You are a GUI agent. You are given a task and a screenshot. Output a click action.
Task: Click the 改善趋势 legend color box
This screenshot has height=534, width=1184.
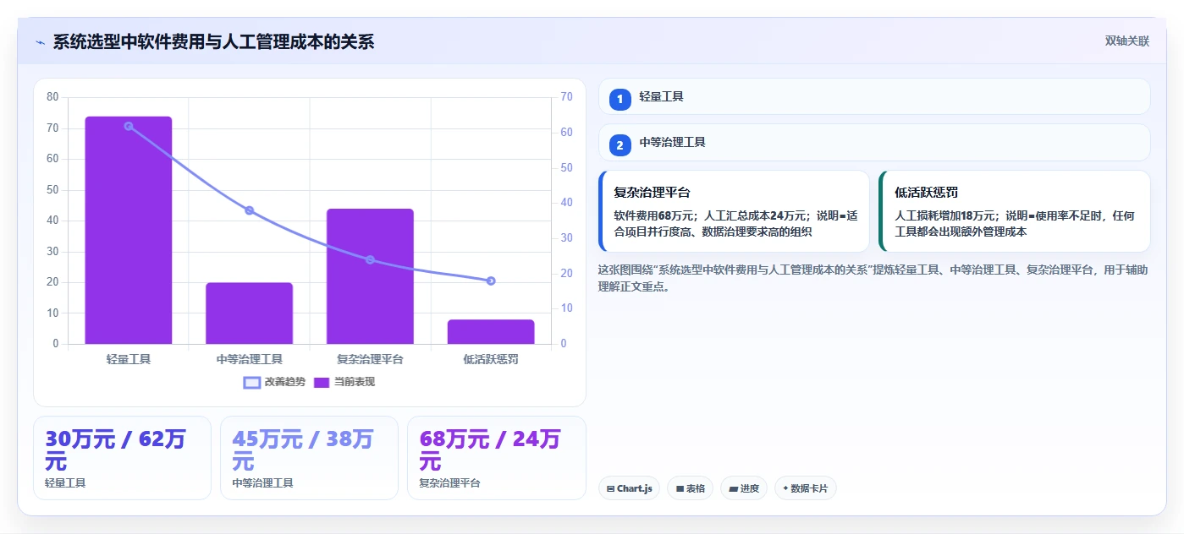251,383
